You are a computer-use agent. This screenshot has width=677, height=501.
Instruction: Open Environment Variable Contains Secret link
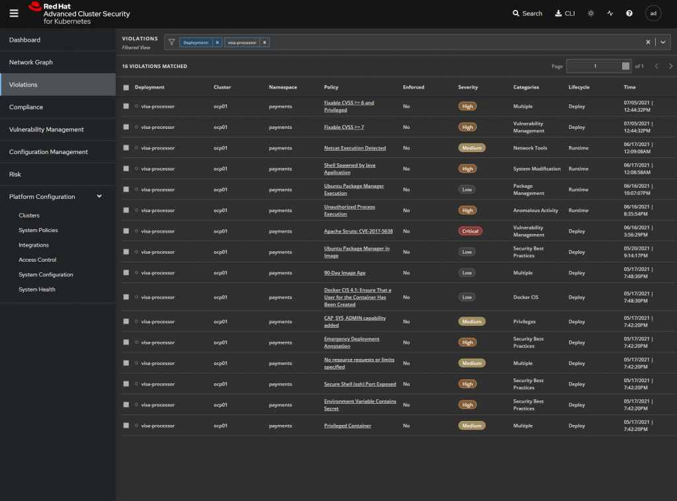pyautogui.click(x=360, y=405)
